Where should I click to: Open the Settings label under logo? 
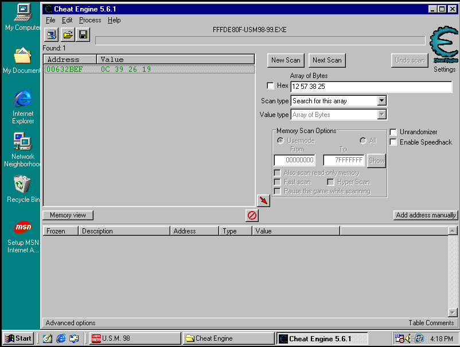[445, 69]
